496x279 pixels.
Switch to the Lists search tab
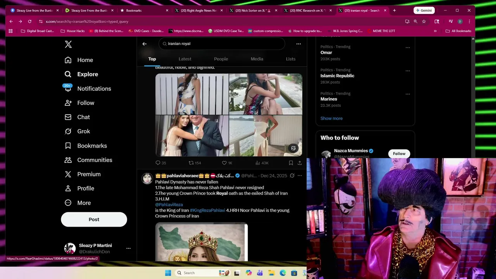coord(291,59)
